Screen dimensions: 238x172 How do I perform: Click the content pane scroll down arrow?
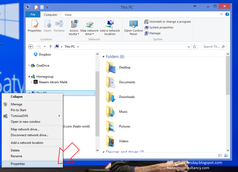228,150
